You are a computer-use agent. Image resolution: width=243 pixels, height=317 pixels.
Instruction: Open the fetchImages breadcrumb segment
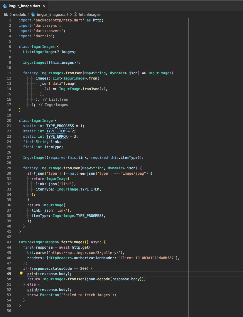tap(89, 15)
